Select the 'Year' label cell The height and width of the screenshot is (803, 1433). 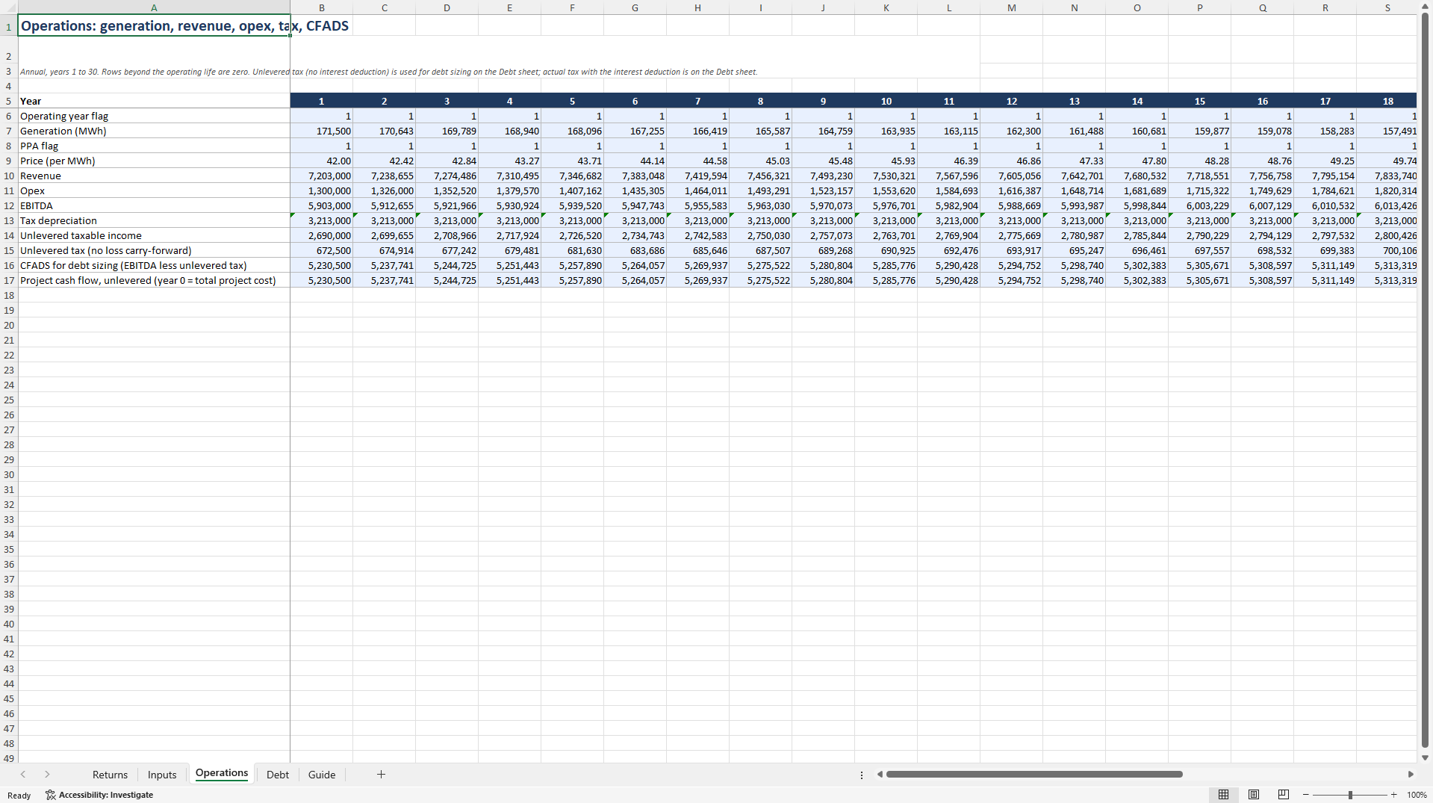click(x=154, y=101)
